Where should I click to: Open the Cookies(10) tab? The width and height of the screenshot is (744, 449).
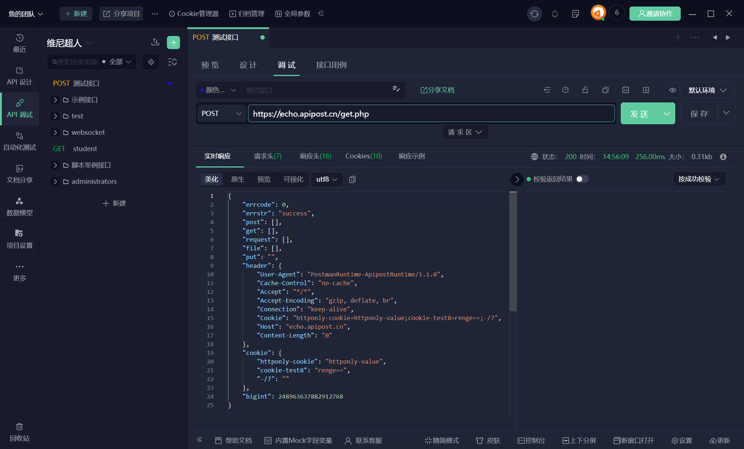pos(364,156)
